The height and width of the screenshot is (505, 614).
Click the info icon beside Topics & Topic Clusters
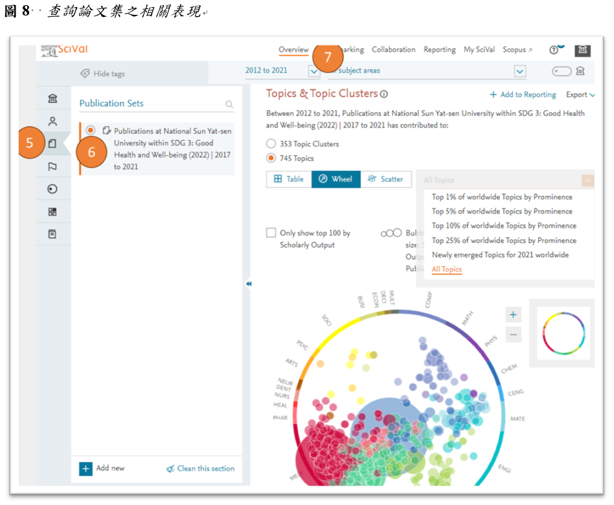[384, 94]
